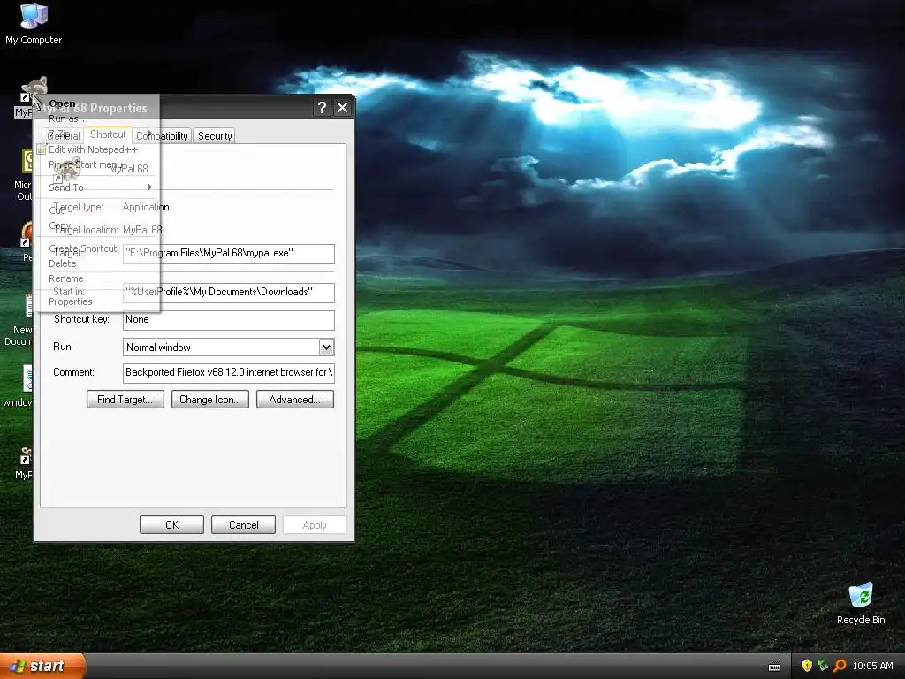Close the MyPal 68 Properties dialog
905x679 pixels.
tap(342, 107)
